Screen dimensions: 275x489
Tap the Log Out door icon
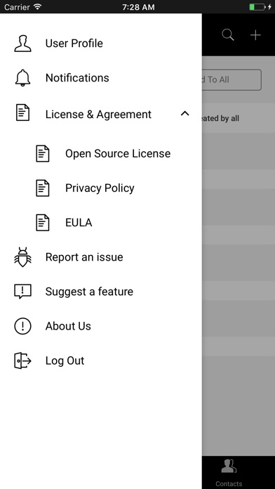point(22,361)
